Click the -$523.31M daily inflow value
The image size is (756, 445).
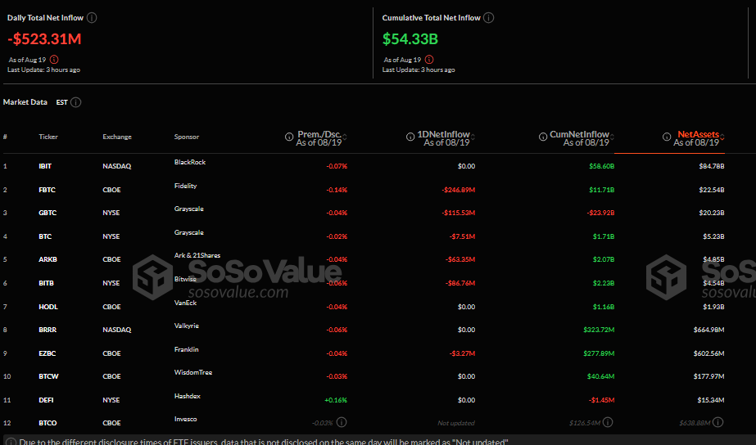click(44, 39)
